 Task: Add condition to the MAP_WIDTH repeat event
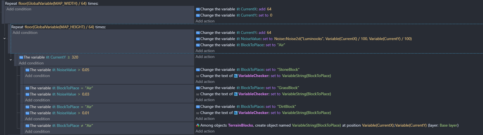click(19, 9)
